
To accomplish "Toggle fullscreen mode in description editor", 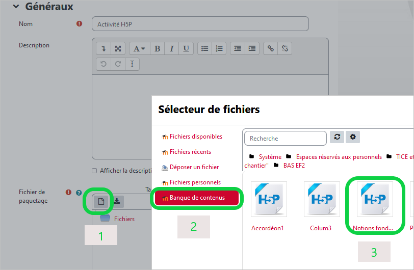I will [118, 48].
